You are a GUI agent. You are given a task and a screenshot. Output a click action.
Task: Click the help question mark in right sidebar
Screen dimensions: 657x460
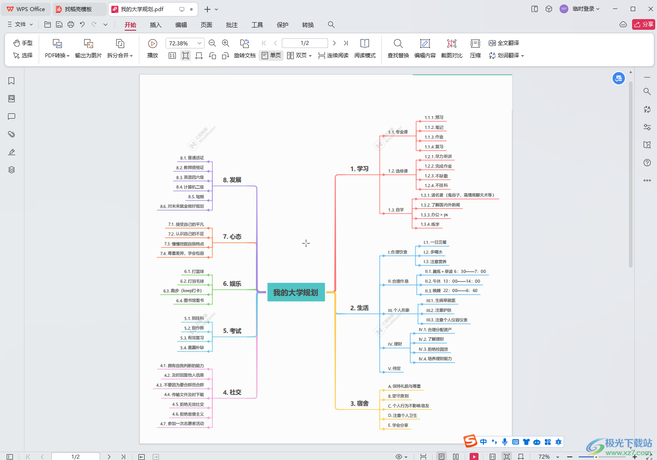(647, 163)
